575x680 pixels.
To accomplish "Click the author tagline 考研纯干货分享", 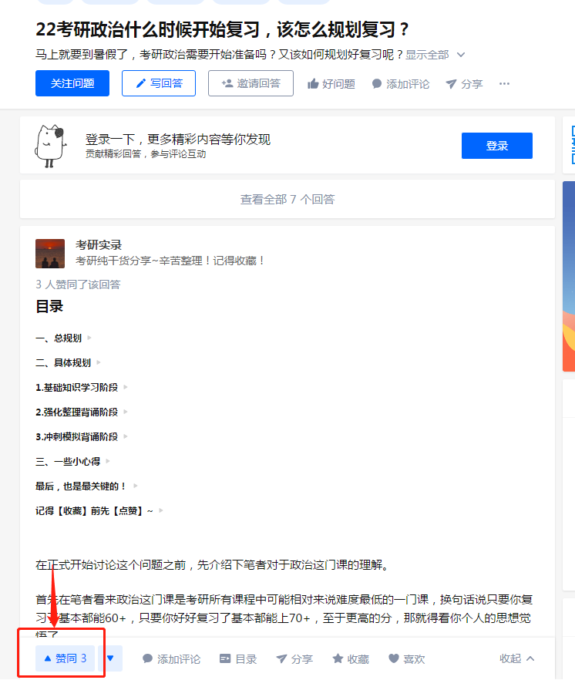I will 170,261.
